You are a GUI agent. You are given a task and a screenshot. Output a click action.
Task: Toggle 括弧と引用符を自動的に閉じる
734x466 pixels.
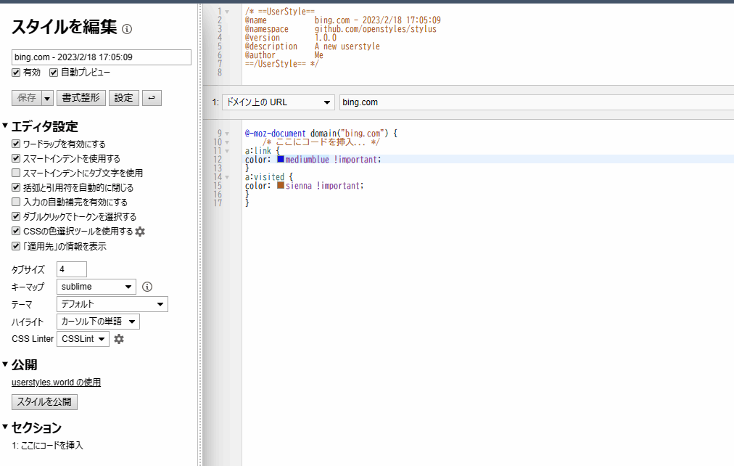(16, 187)
